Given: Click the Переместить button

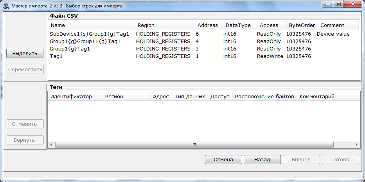Looking at the screenshot, I should coord(25,69).
